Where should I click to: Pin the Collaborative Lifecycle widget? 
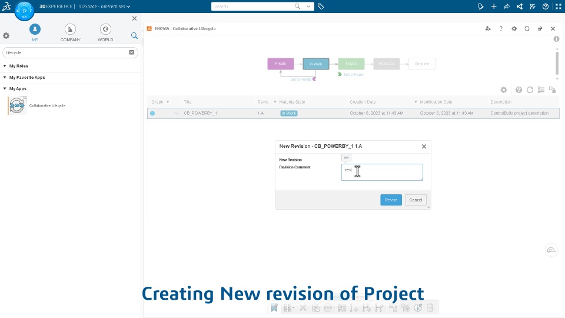pos(540,28)
